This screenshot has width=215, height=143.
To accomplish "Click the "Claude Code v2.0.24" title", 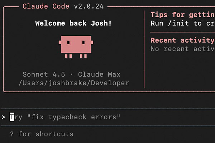I will (63, 6).
